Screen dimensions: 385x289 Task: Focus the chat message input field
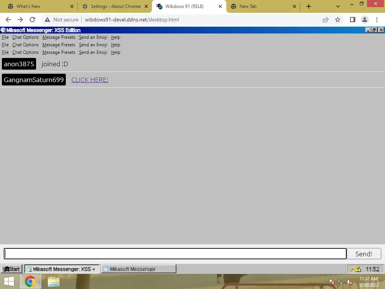click(175, 254)
